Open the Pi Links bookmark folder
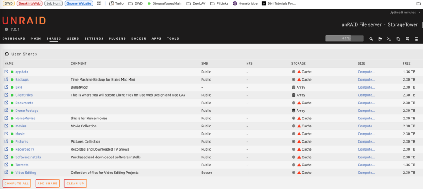This screenshot has height=189, width=423. coord(219,3)
